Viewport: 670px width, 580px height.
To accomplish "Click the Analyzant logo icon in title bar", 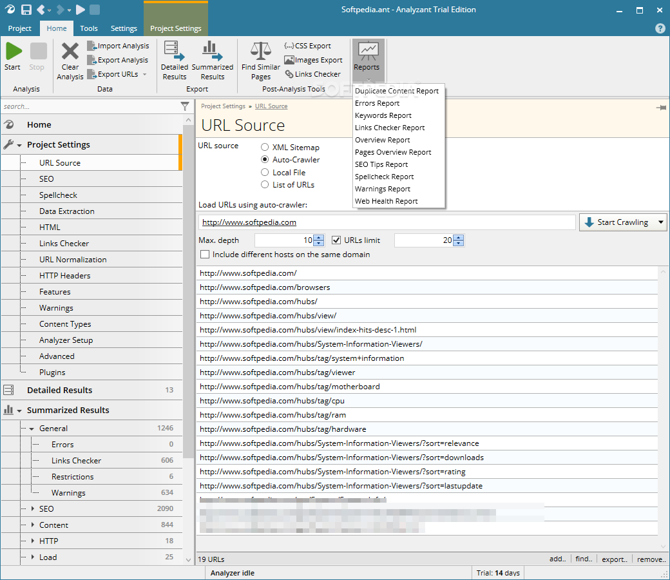I will 10,10.
